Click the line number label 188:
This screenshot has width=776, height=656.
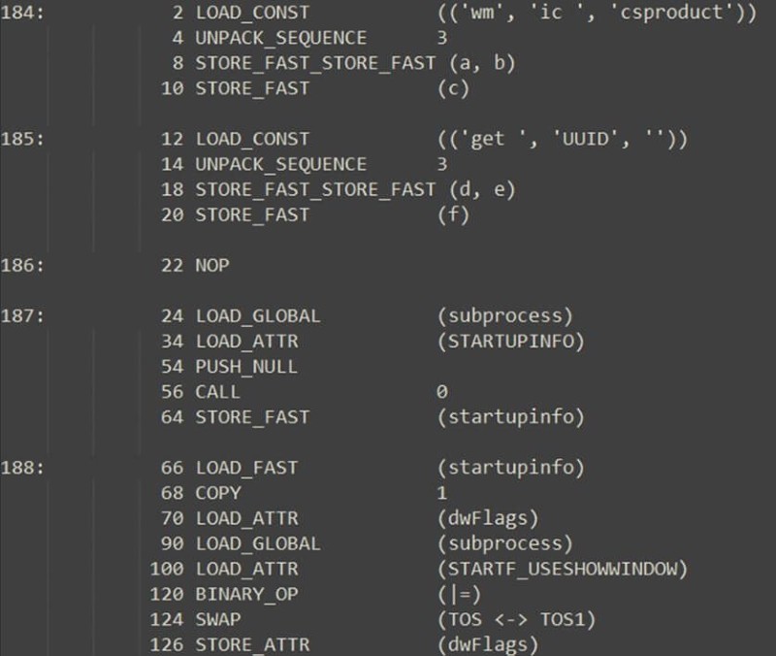pyautogui.click(x=23, y=467)
